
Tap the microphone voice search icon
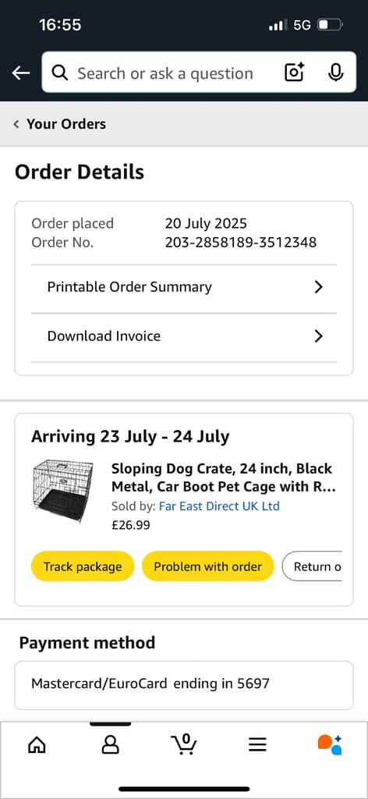coord(335,73)
